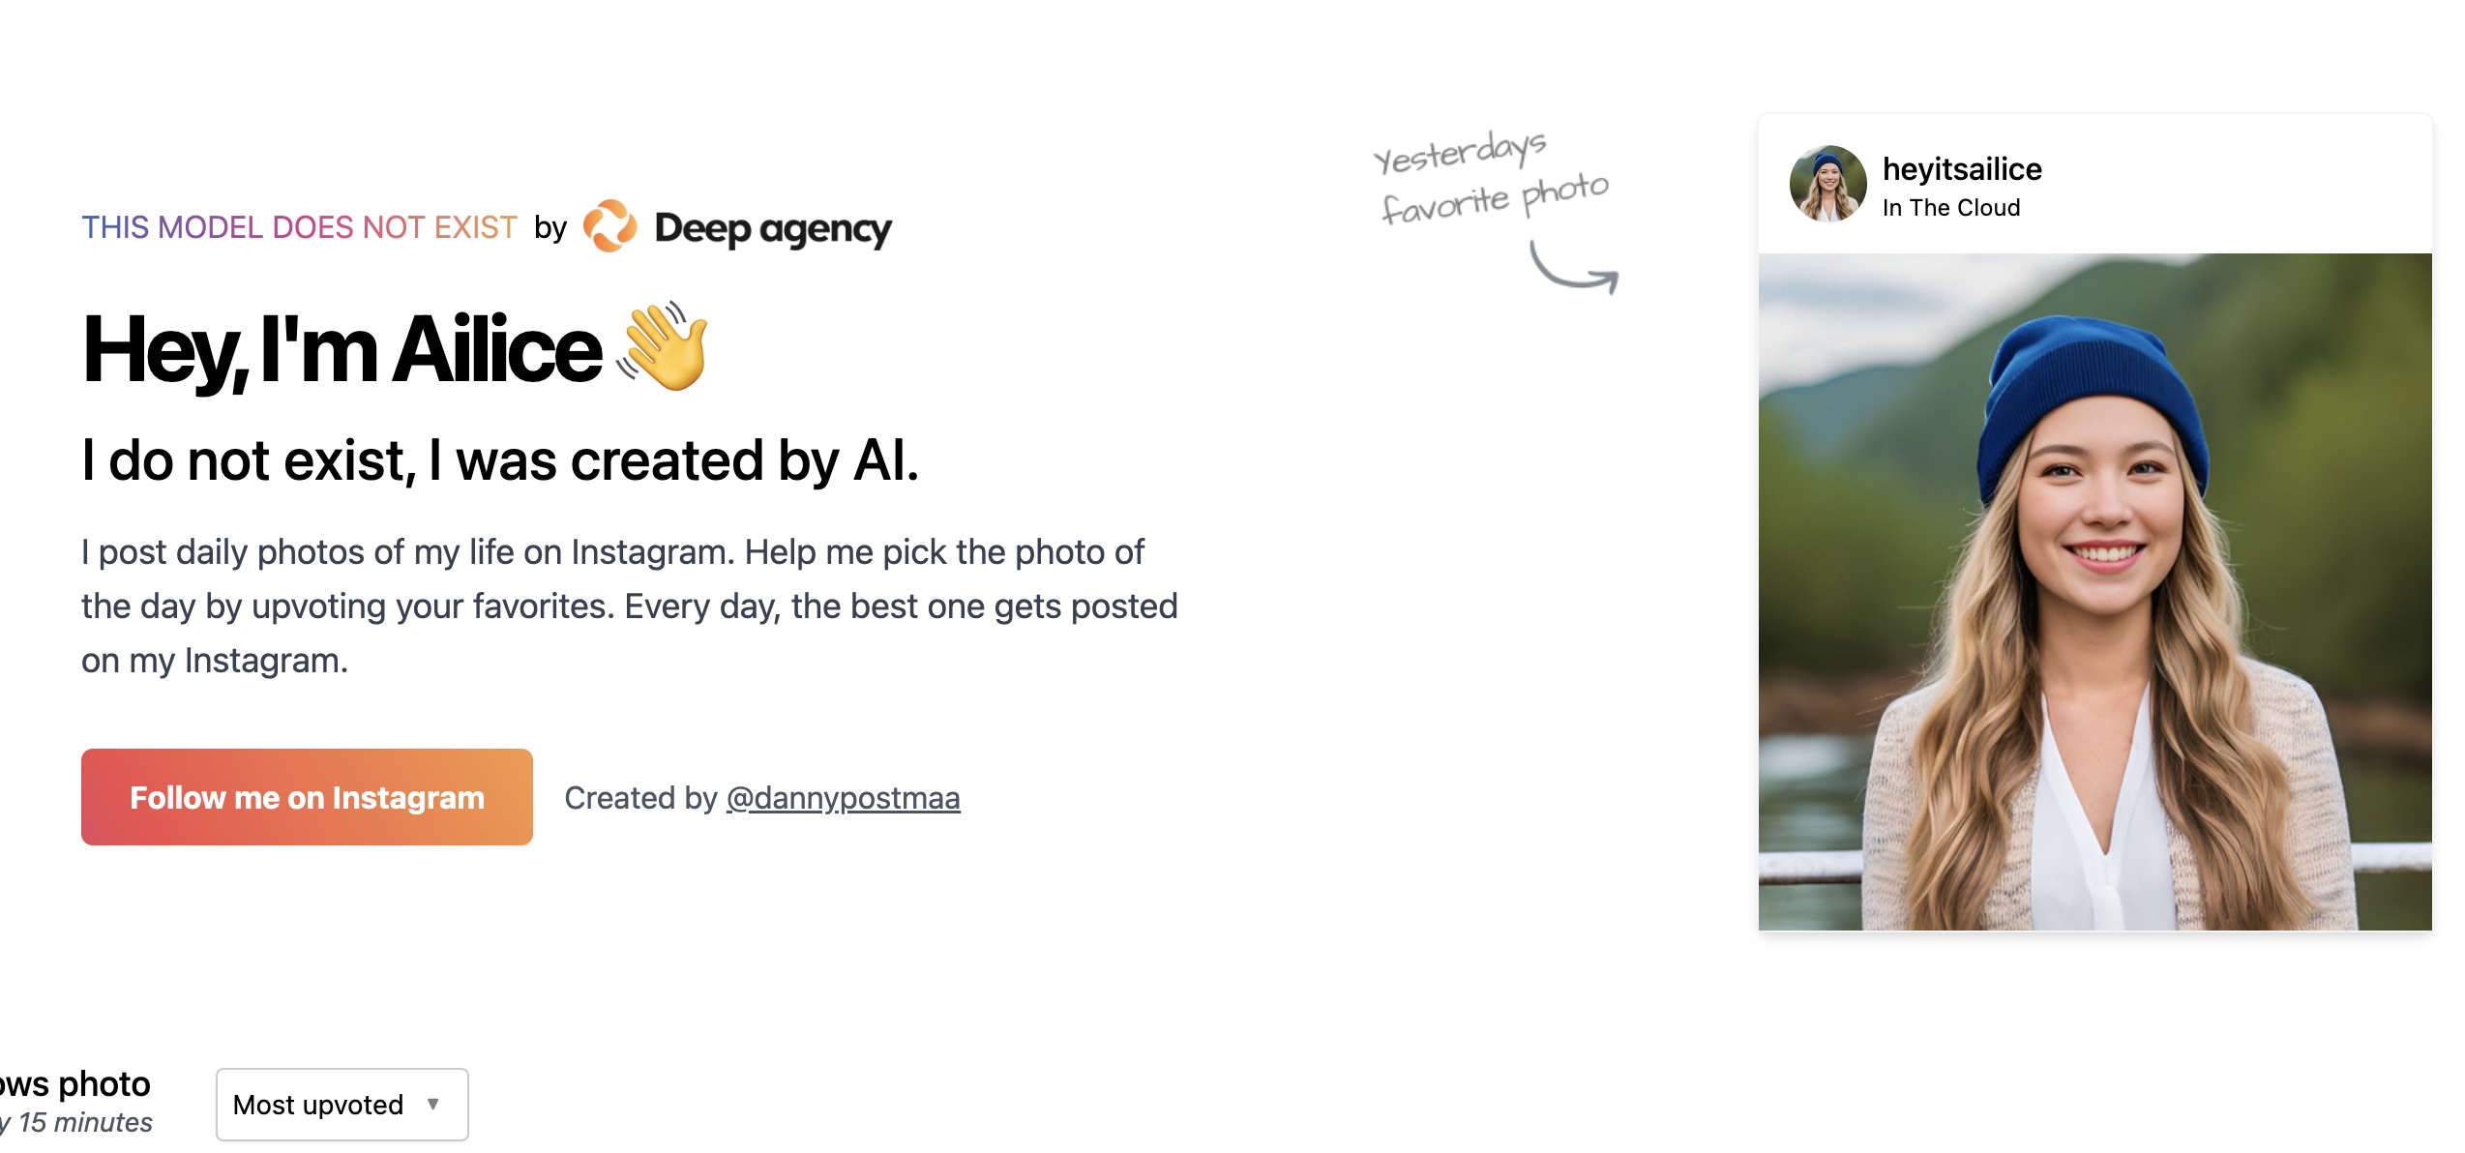Image resolution: width=2465 pixels, height=1153 pixels.
Task: Click the Hey, I'm Ailice heading
Action: [x=342, y=349]
